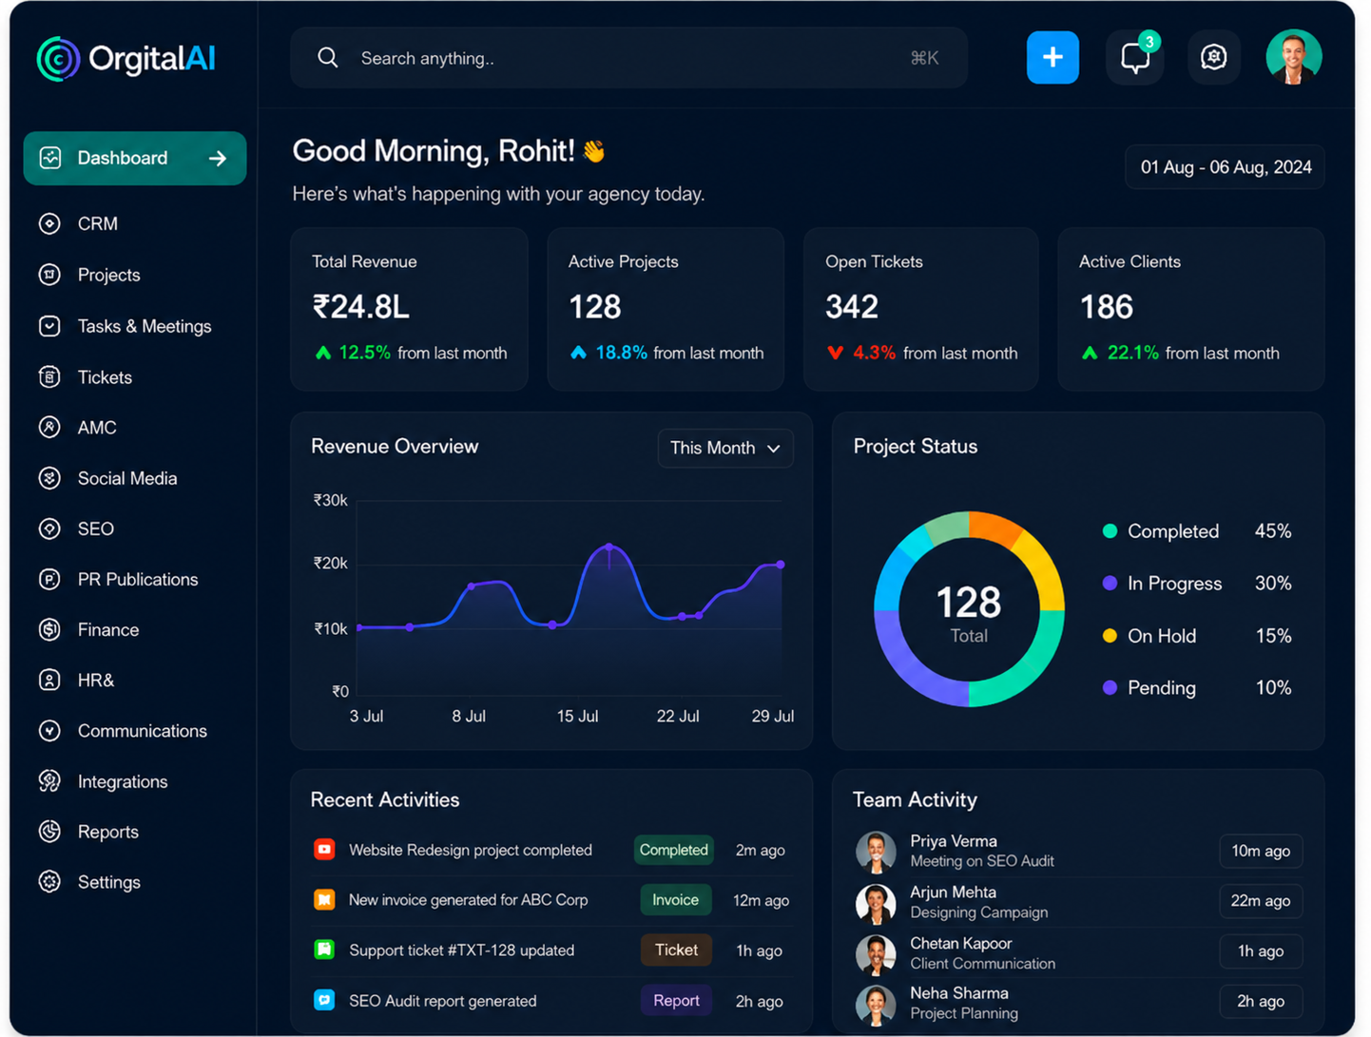The width and height of the screenshot is (1371, 1037).
Task: Click the Completed legend color dot
Action: coord(1110,531)
